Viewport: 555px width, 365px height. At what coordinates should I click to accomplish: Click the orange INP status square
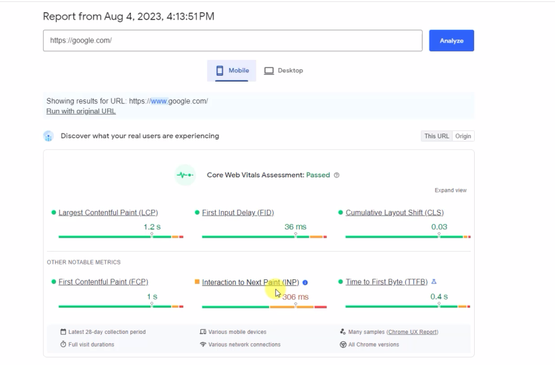pos(197,282)
